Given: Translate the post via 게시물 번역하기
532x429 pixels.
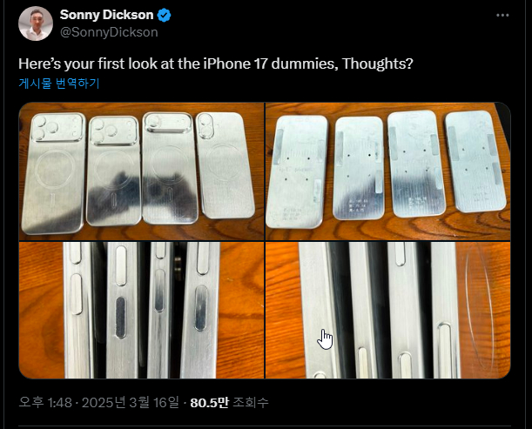Looking at the screenshot, I should pyautogui.click(x=59, y=83).
